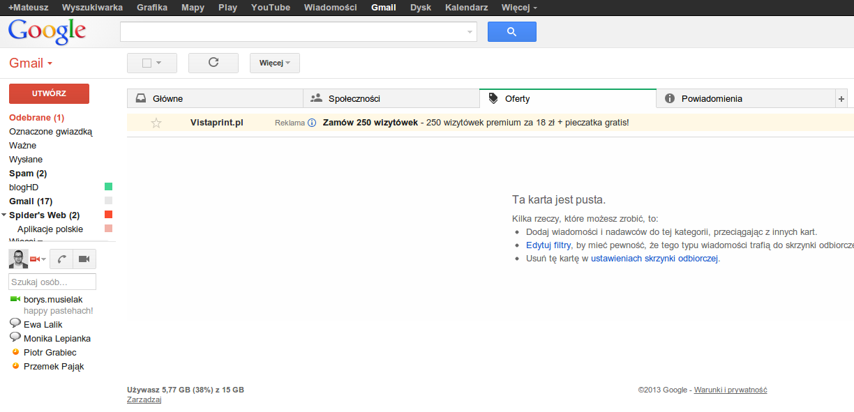Click the orange status icon beside Piotr Grabiec

click(x=15, y=351)
